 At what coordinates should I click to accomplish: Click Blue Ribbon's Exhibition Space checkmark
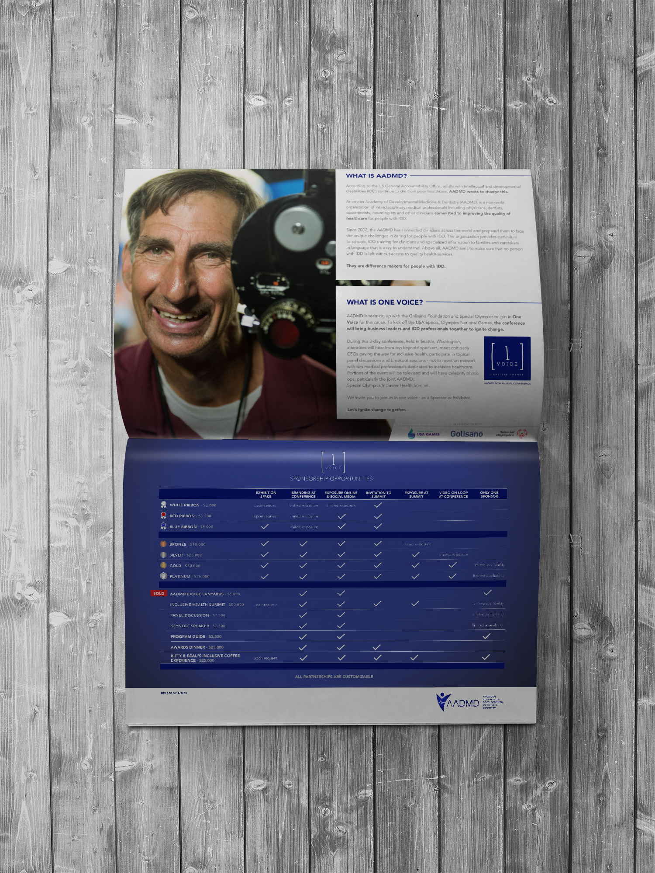point(265,526)
